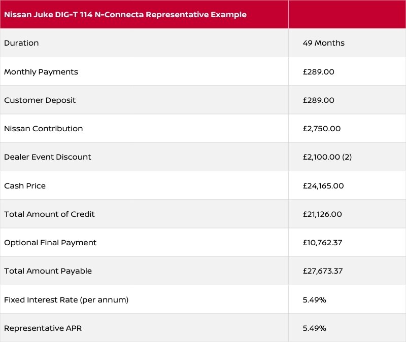406x342 pixels.
Task: Click the £2,100.00 (2) discount value
Action: click(327, 157)
